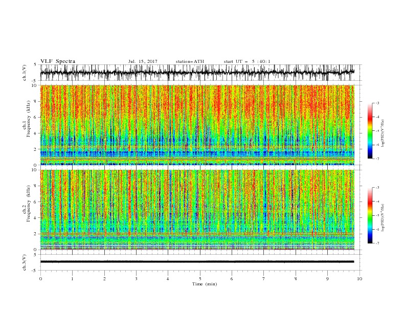Click the ch.1 frequency axis "2" tick label

tap(35, 149)
